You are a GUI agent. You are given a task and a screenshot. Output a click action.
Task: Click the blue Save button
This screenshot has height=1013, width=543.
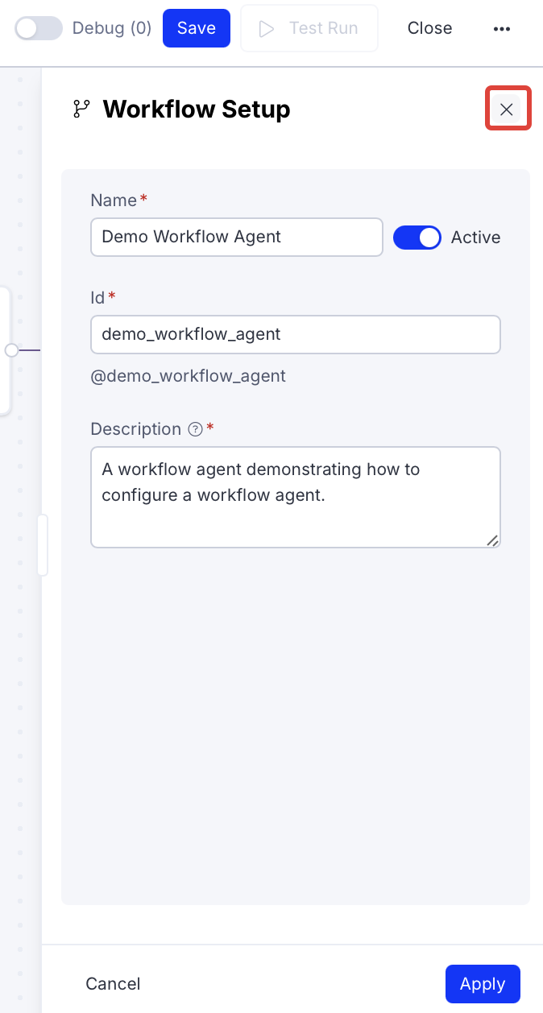pyautogui.click(x=197, y=28)
